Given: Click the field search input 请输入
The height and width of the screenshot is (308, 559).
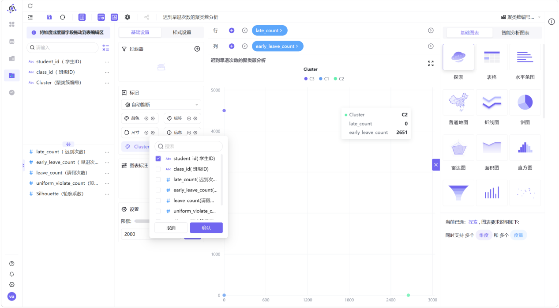Looking at the screenshot, I should [x=62, y=47].
